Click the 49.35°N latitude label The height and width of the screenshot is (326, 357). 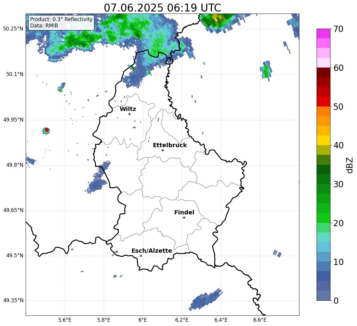pyautogui.click(x=13, y=300)
